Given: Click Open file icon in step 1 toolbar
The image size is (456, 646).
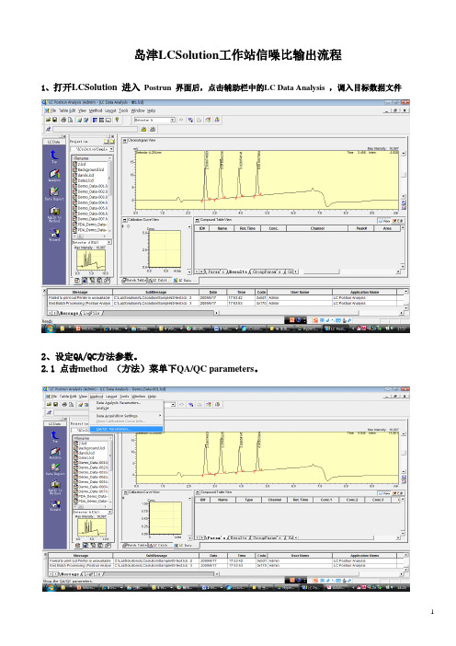Looking at the screenshot, I should click(48, 120).
